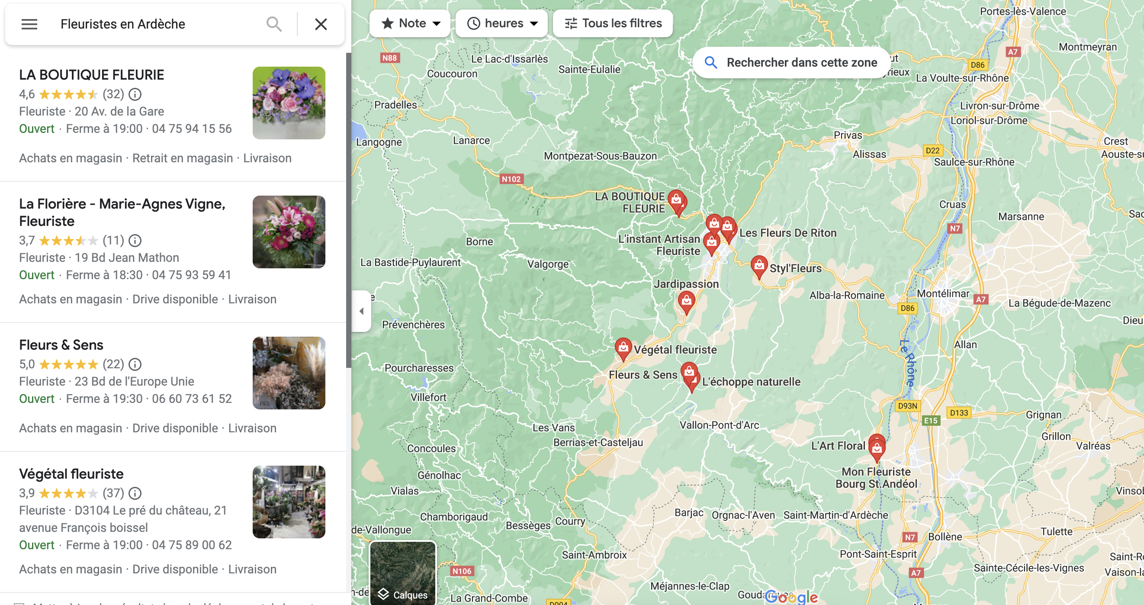Click 4,6 star rating of LA BOUTIQUE FLEURIE
Viewport: 1144px width, 605px height.
click(x=69, y=94)
